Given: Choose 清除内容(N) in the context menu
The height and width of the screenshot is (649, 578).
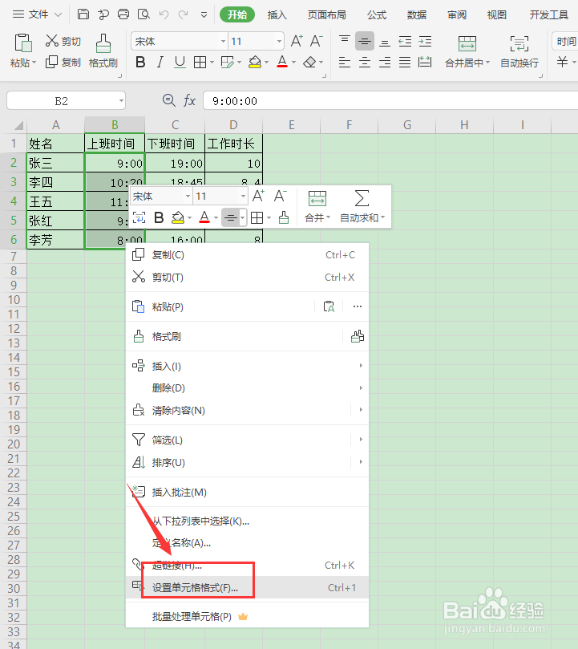Looking at the screenshot, I should click(x=248, y=410).
